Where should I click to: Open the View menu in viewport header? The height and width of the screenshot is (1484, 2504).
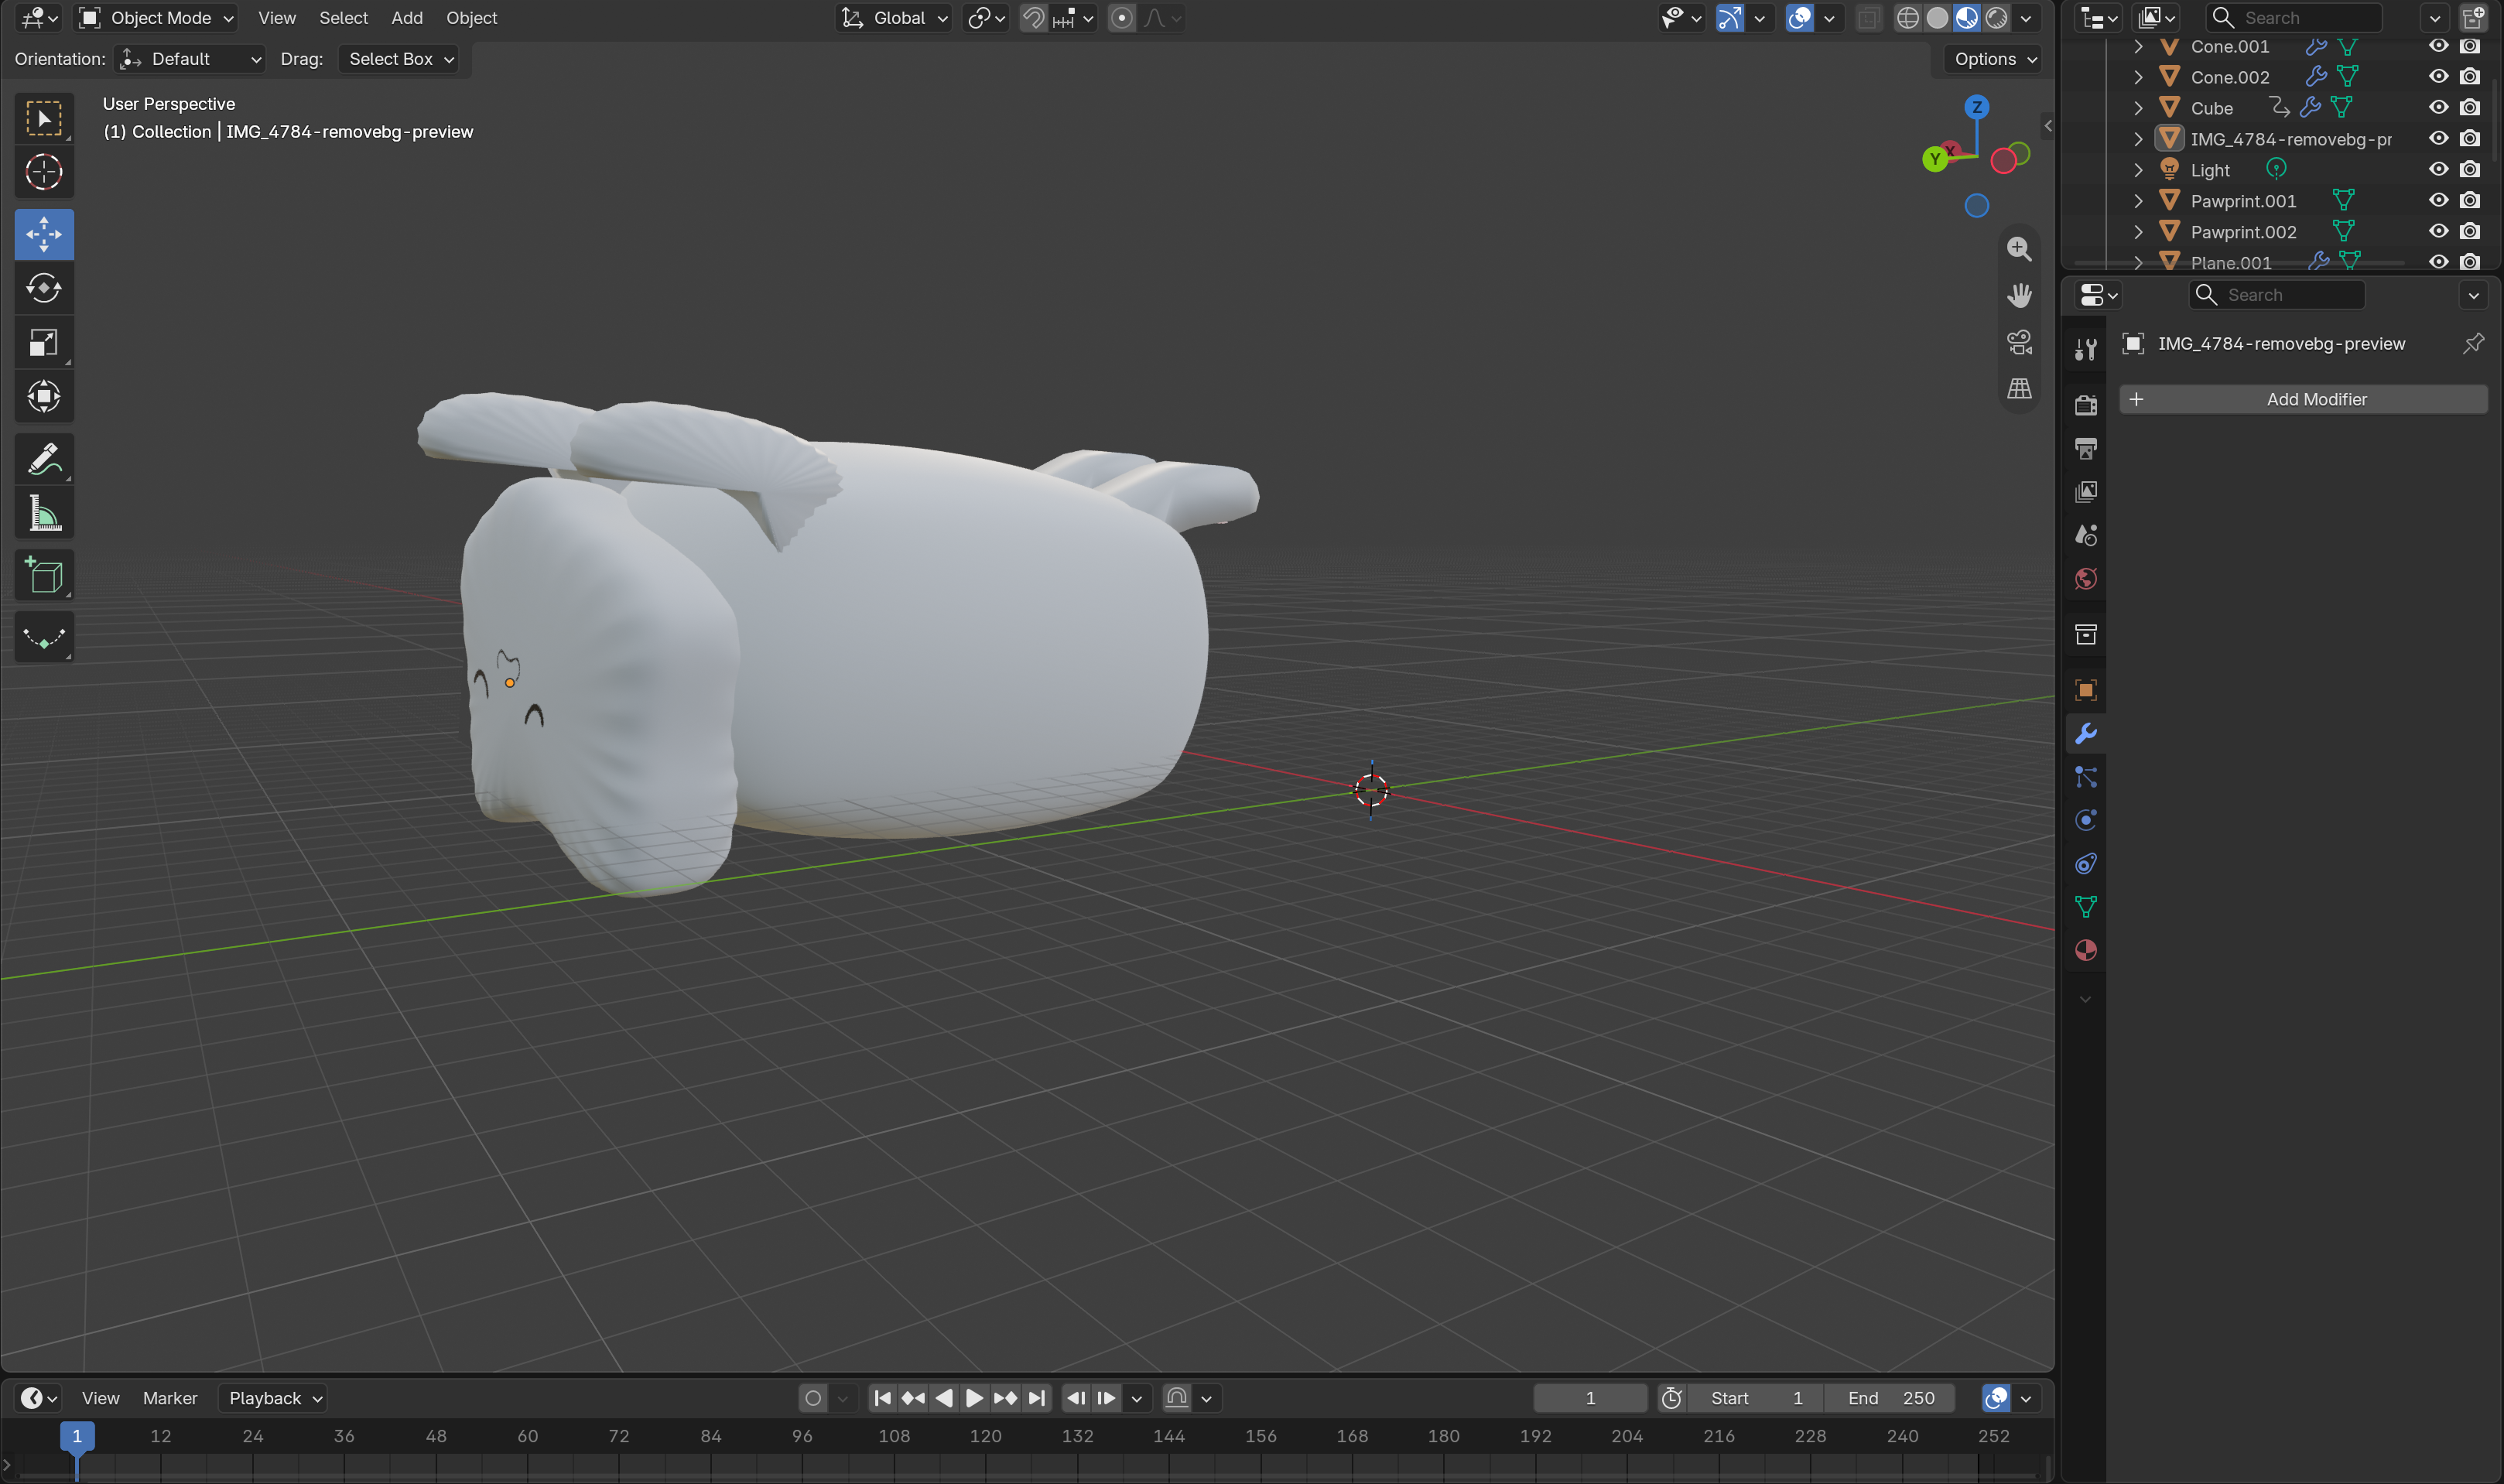pos(277,18)
